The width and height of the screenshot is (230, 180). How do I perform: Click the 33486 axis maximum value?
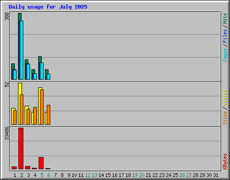pos(7,133)
